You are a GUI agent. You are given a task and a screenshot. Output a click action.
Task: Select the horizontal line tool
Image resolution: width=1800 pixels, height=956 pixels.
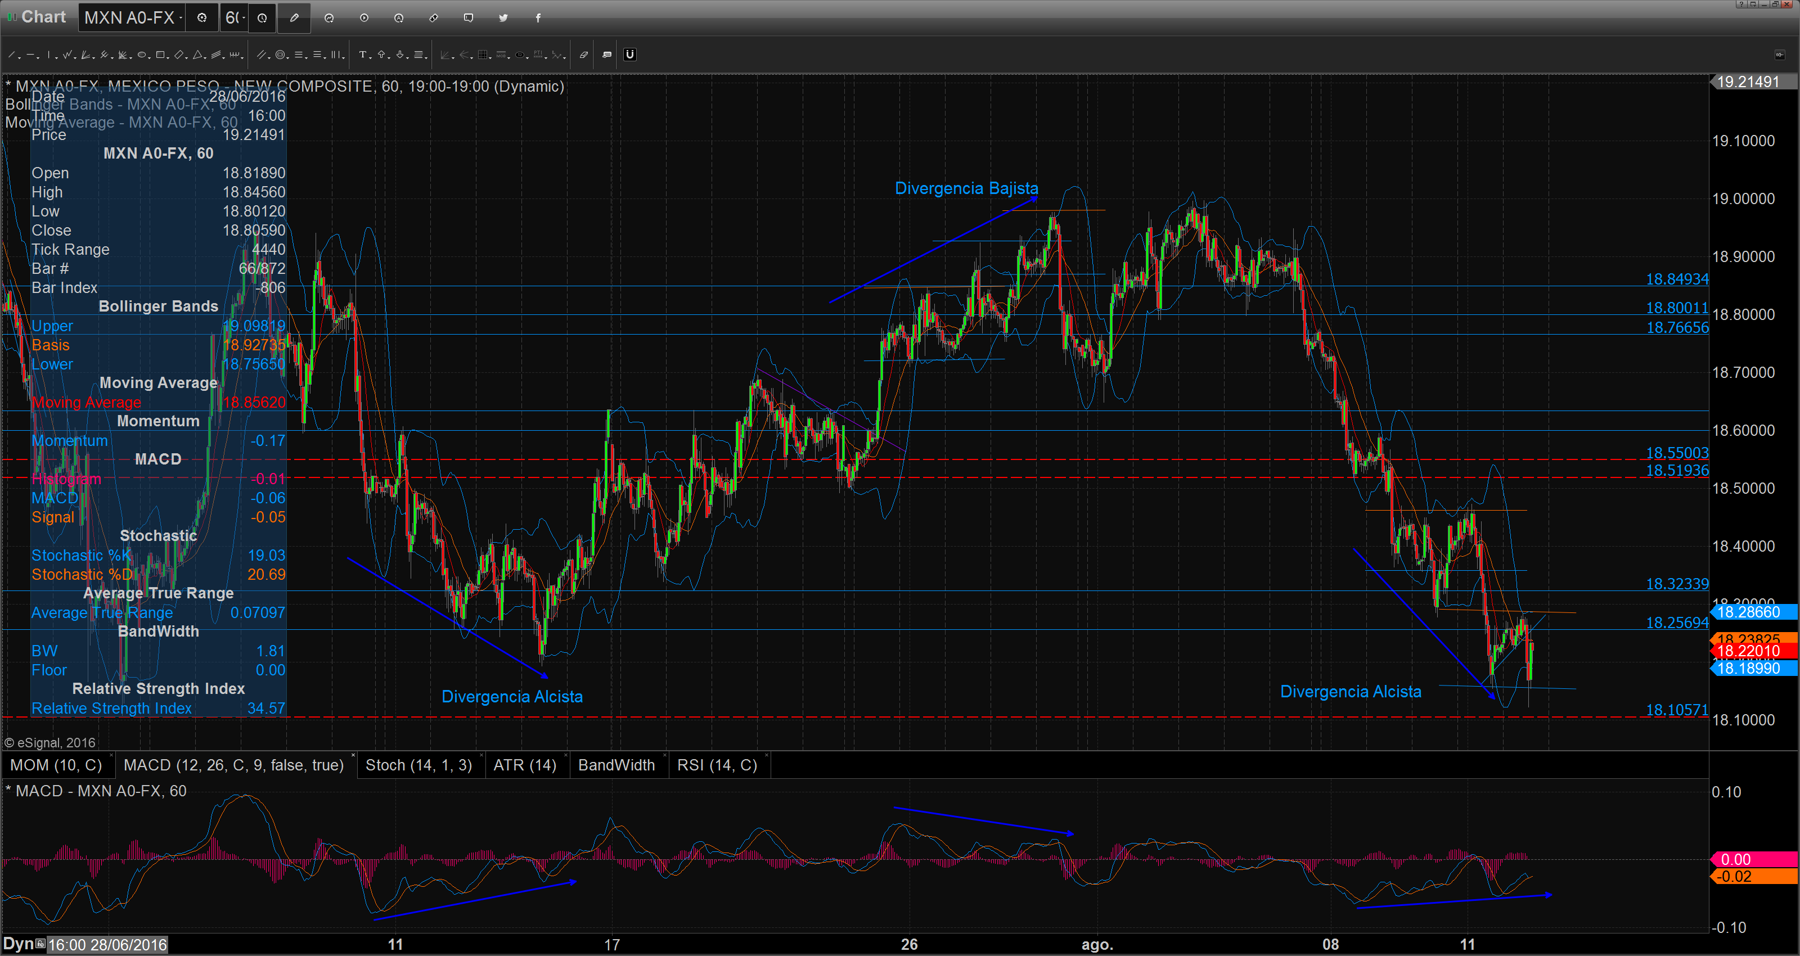click(x=30, y=55)
